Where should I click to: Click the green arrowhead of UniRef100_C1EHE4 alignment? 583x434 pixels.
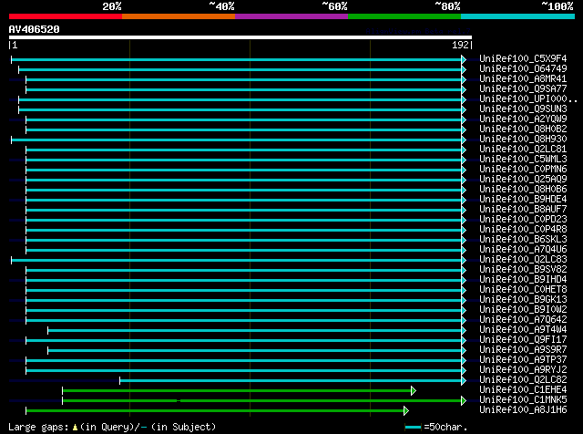point(414,390)
